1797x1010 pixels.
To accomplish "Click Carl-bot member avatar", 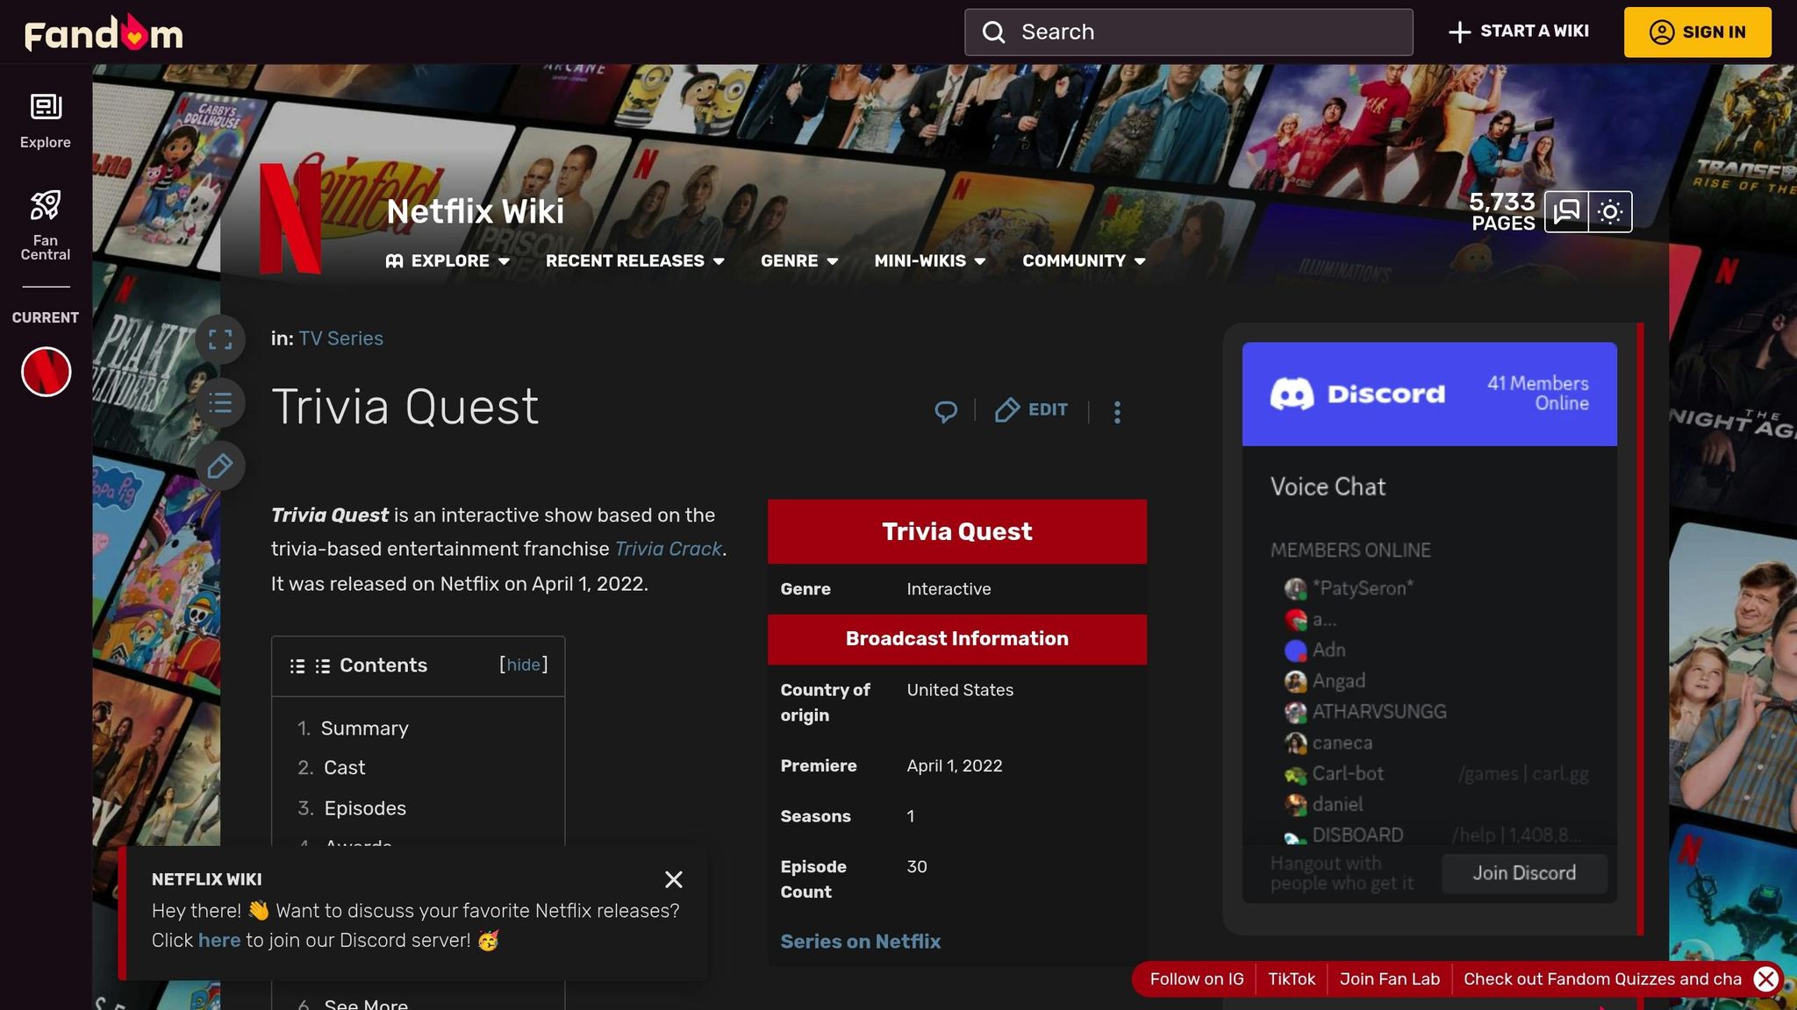I will [1295, 774].
